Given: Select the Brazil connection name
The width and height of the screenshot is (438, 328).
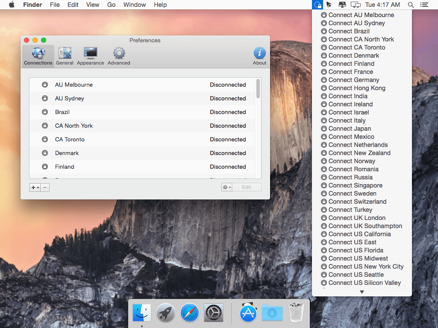Looking at the screenshot, I should point(62,112).
